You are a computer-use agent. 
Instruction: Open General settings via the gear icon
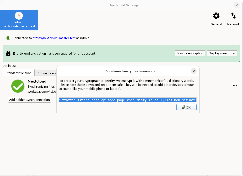tap(216, 16)
